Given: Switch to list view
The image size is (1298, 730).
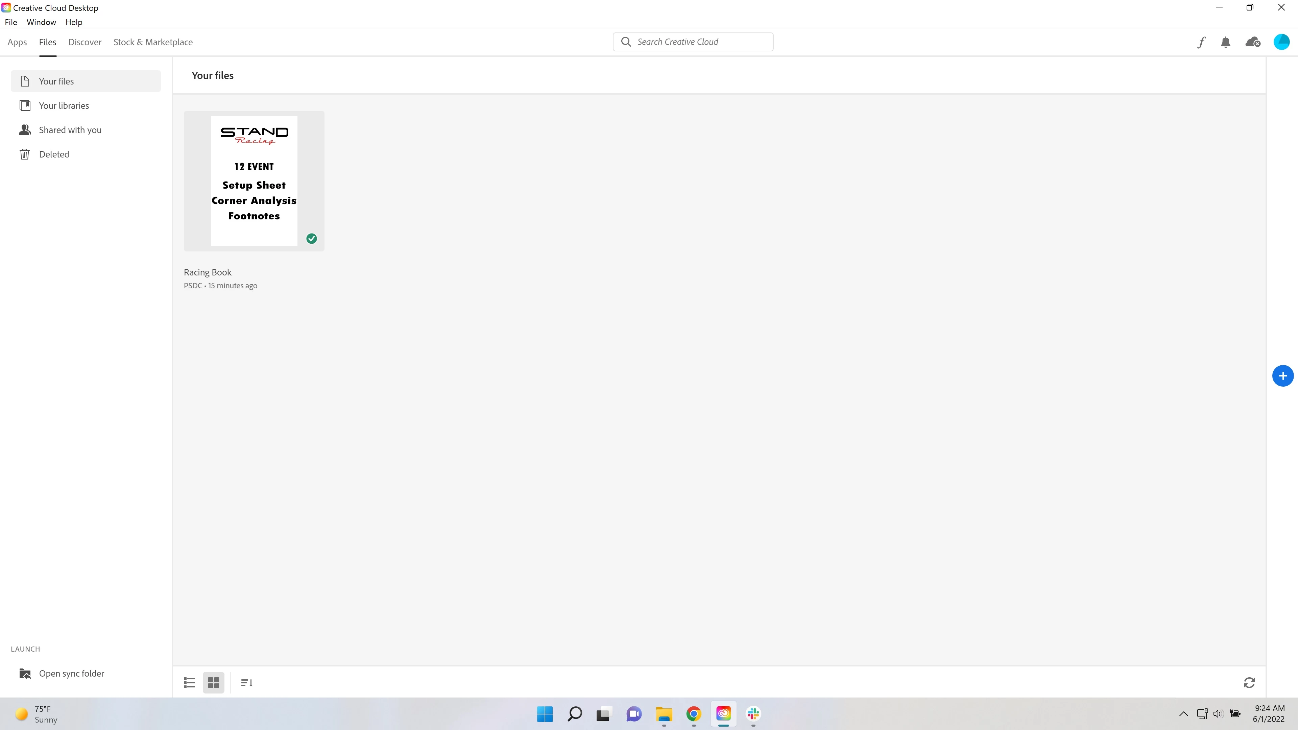Looking at the screenshot, I should (189, 683).
